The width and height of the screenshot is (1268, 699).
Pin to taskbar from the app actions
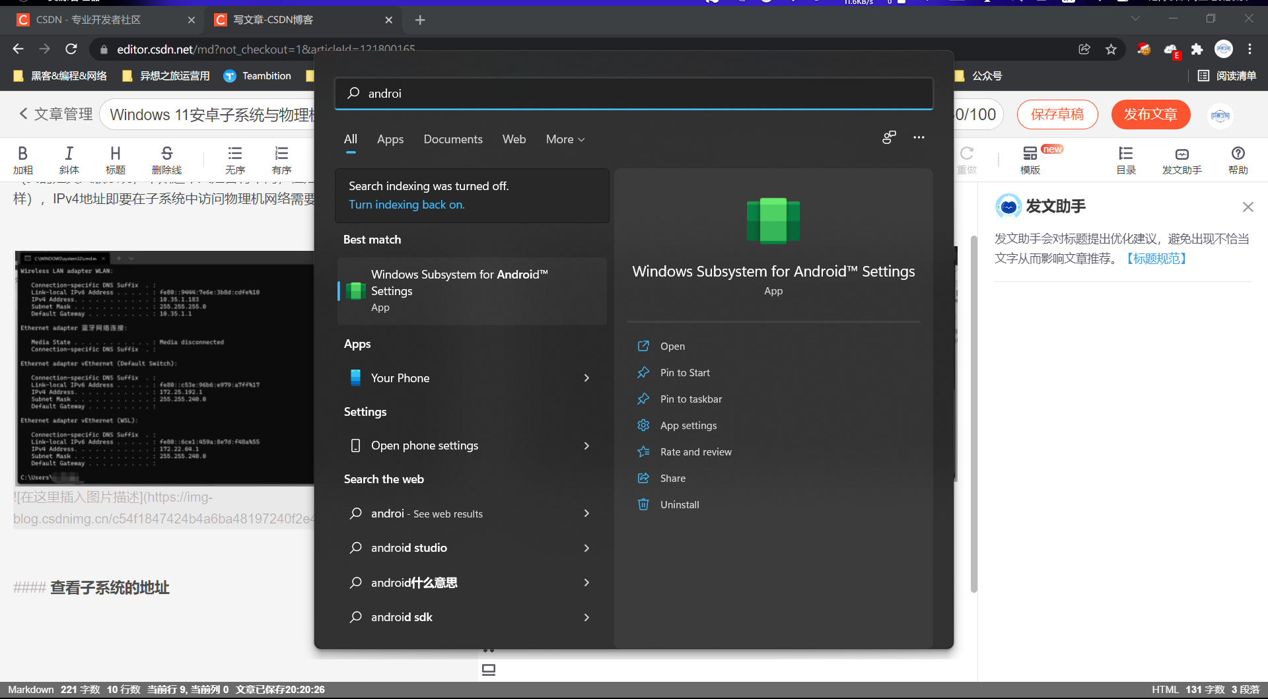pyautogui.click(x=691, y=399)
